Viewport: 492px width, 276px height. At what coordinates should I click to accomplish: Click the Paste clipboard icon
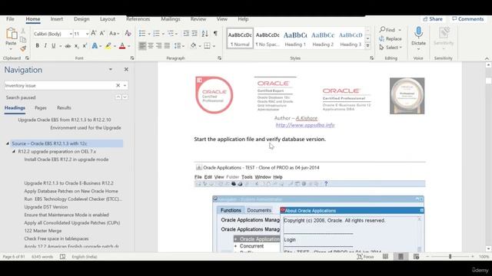(12, 34)
